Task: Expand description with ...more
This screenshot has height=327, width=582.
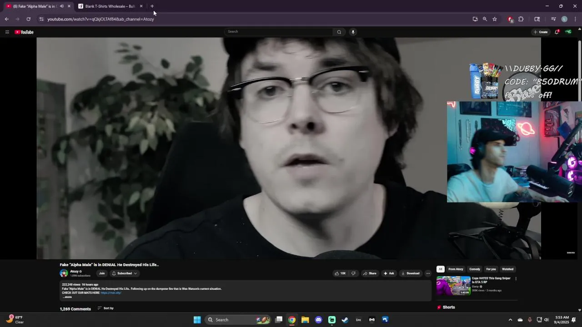Action: coord(67,297)
